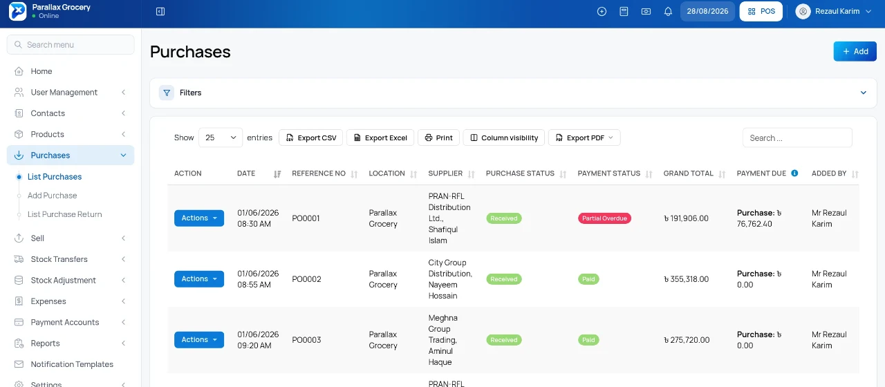Click the Export CSV button
885x387 pixels.
tap(310, 138)
